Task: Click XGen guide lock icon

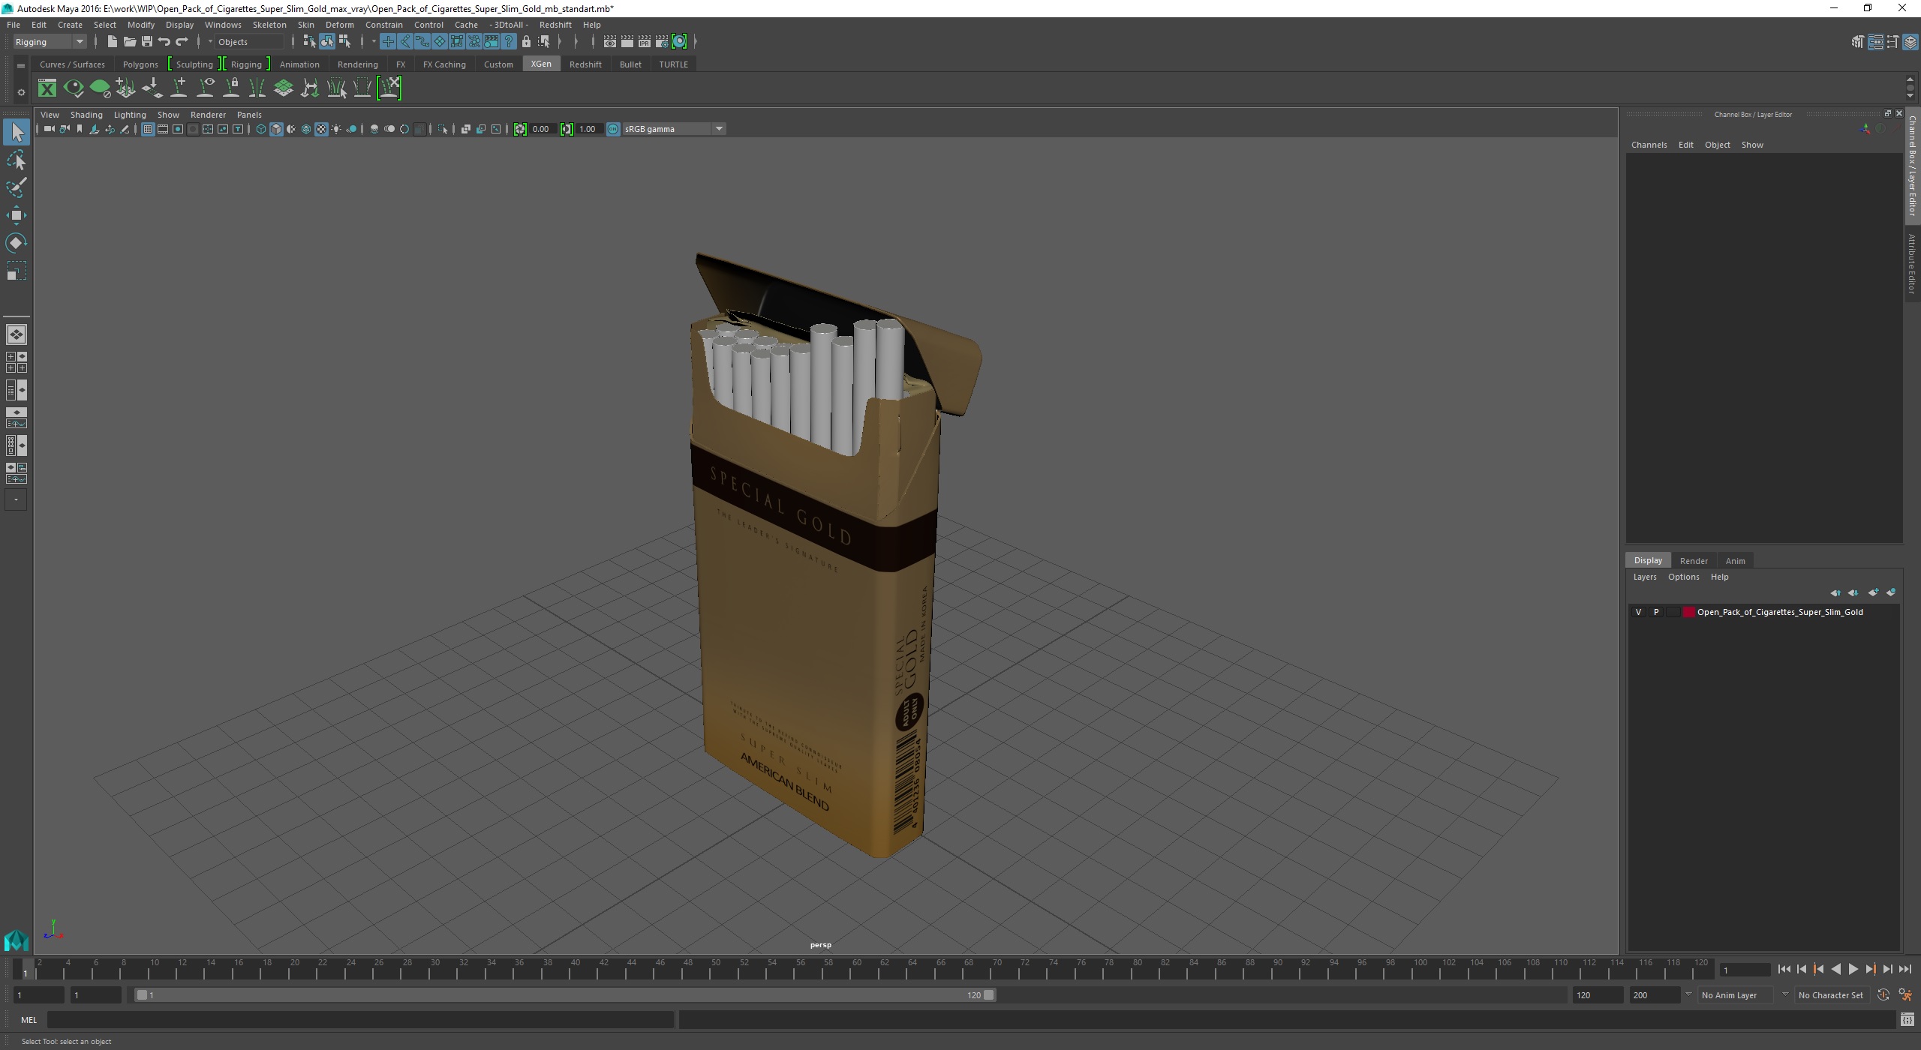Action: (232, 88)
